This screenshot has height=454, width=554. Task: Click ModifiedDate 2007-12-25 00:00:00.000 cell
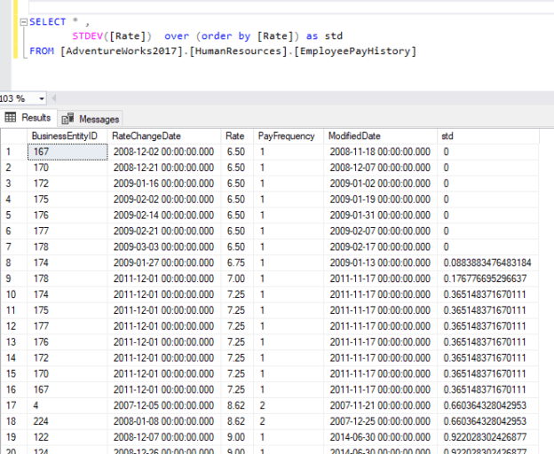380,421
